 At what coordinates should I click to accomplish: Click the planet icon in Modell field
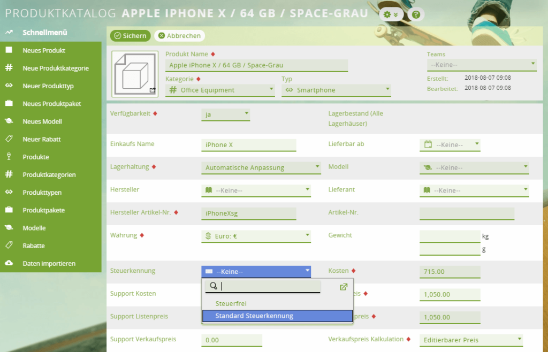click(x=428, y=167)
